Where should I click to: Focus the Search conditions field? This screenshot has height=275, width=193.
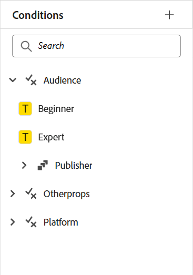point(96,46)
